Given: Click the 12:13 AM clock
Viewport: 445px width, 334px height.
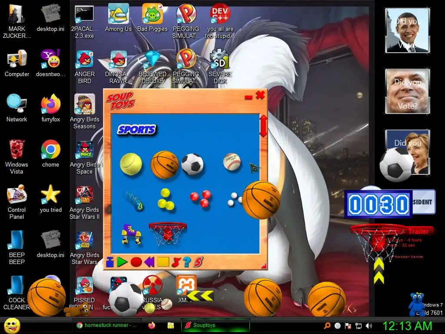Looking at the screenshot, I should tap(408, 326).
